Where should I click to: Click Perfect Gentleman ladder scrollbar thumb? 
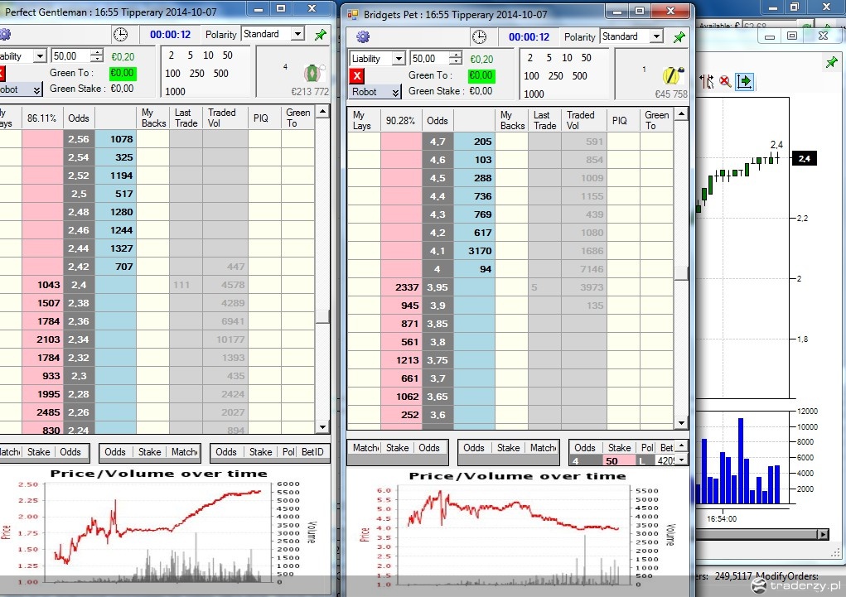point(322,316)
